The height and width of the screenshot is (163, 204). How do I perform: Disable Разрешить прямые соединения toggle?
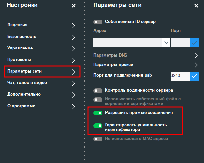point(98,113)
